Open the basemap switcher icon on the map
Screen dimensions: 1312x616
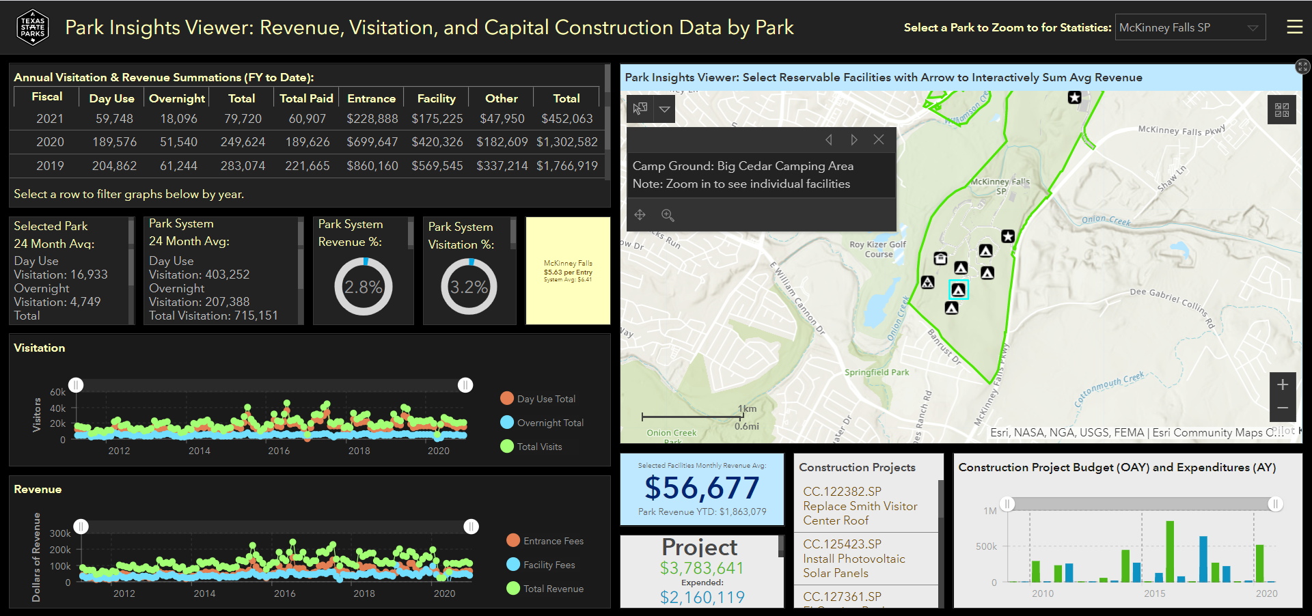1282,109
